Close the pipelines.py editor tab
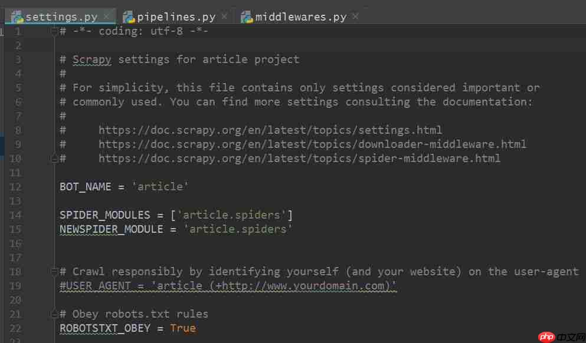 click(224, 17)
